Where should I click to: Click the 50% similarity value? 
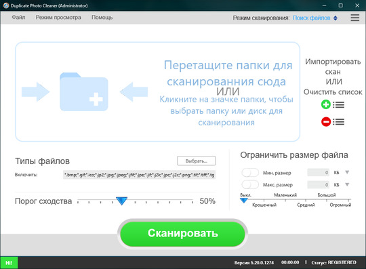pyautogui.click(x=207, y=201)
